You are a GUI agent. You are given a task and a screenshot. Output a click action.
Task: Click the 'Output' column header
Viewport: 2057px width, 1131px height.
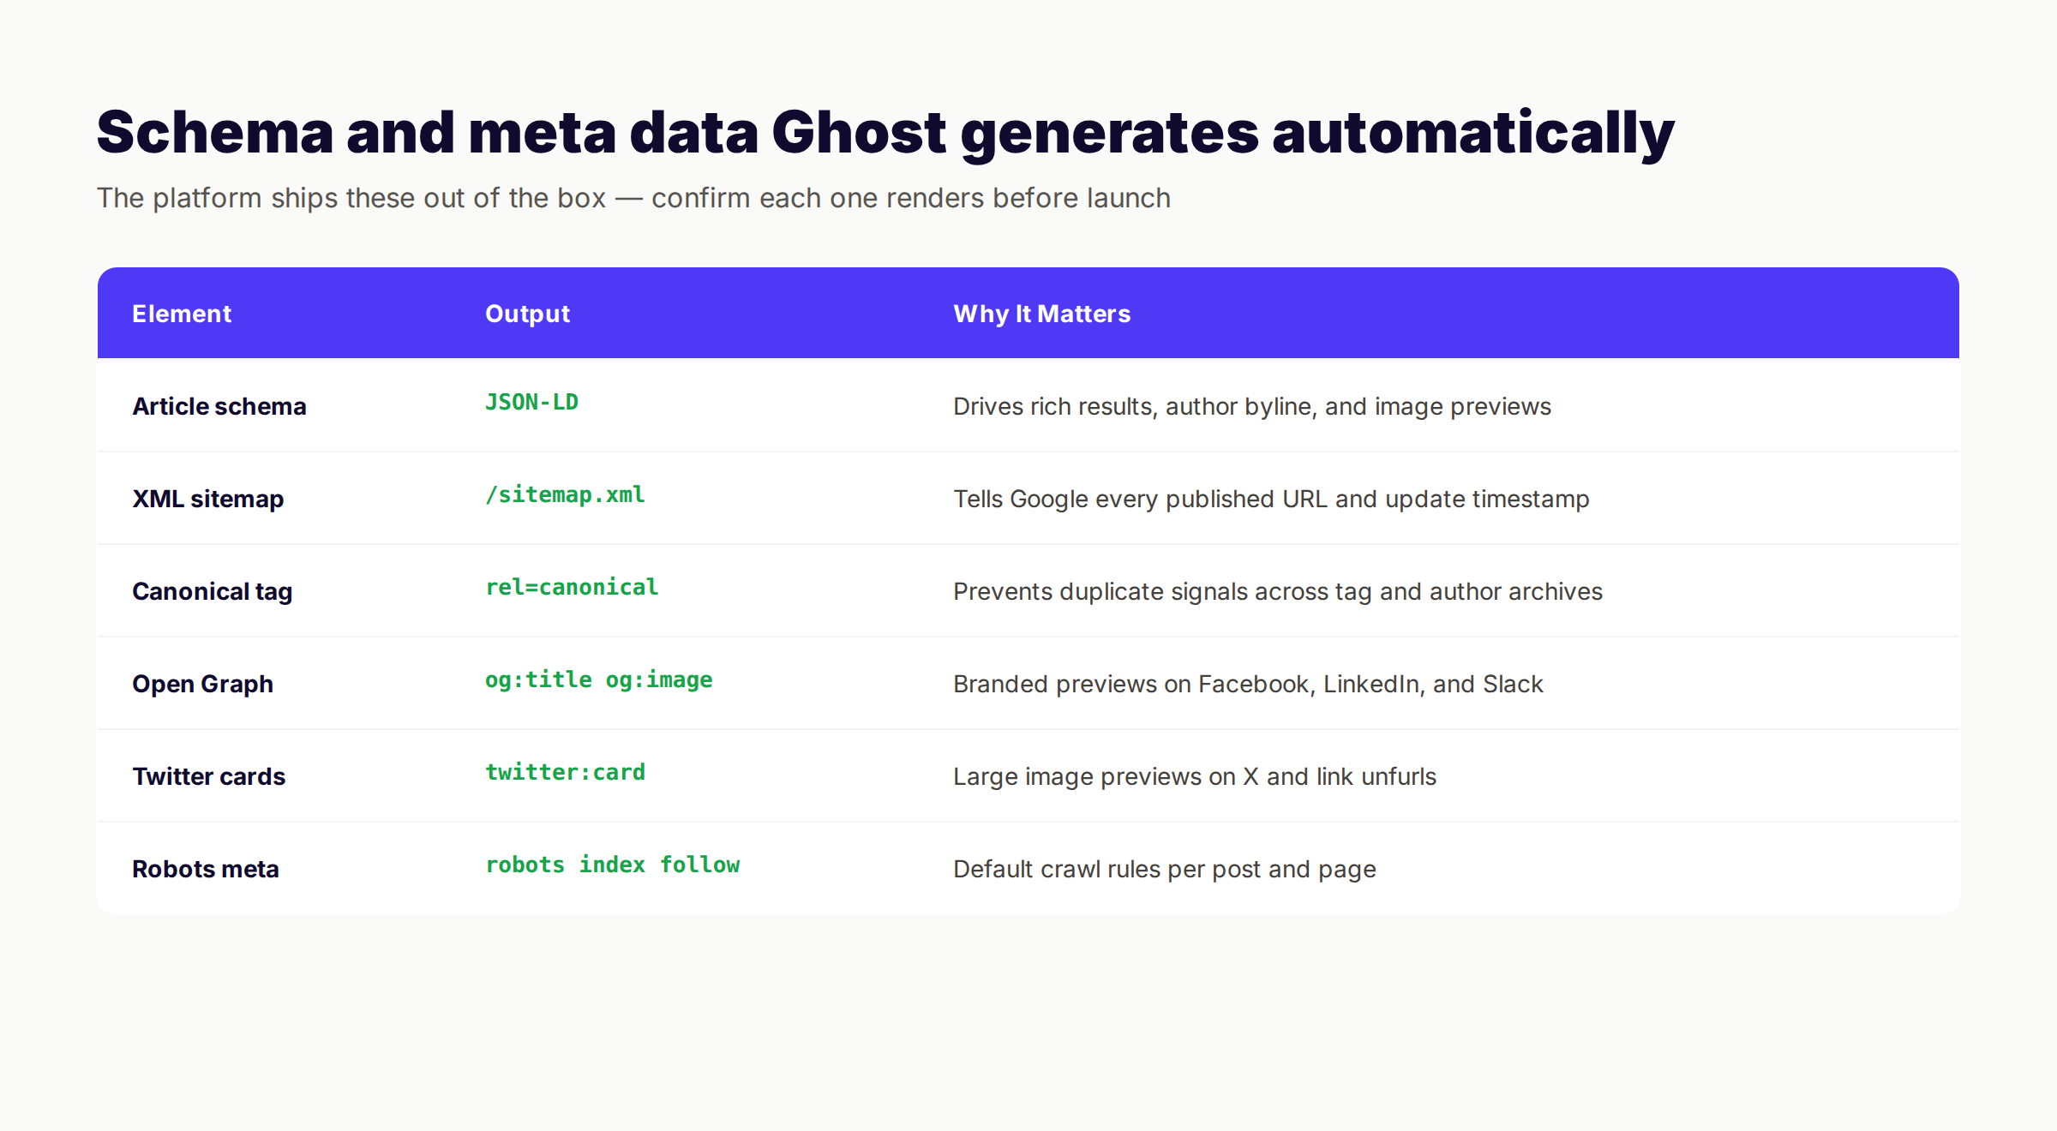527,314
